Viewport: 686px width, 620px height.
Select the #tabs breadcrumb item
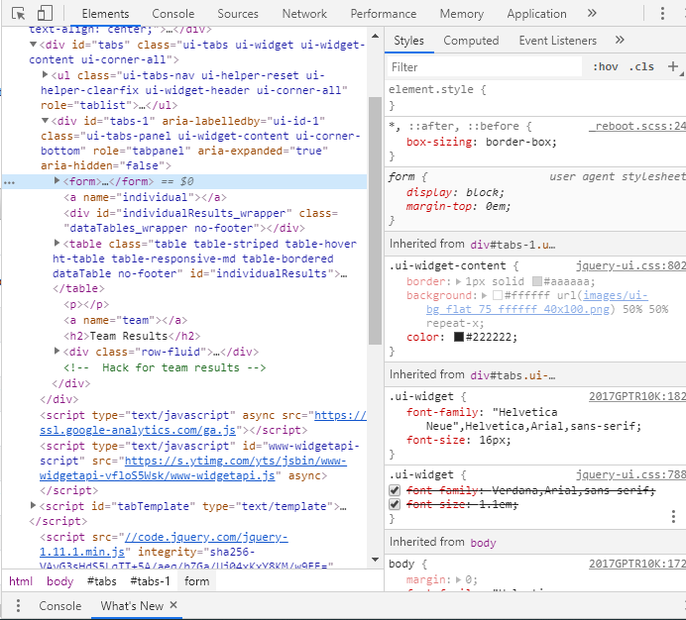pos(102,581)
